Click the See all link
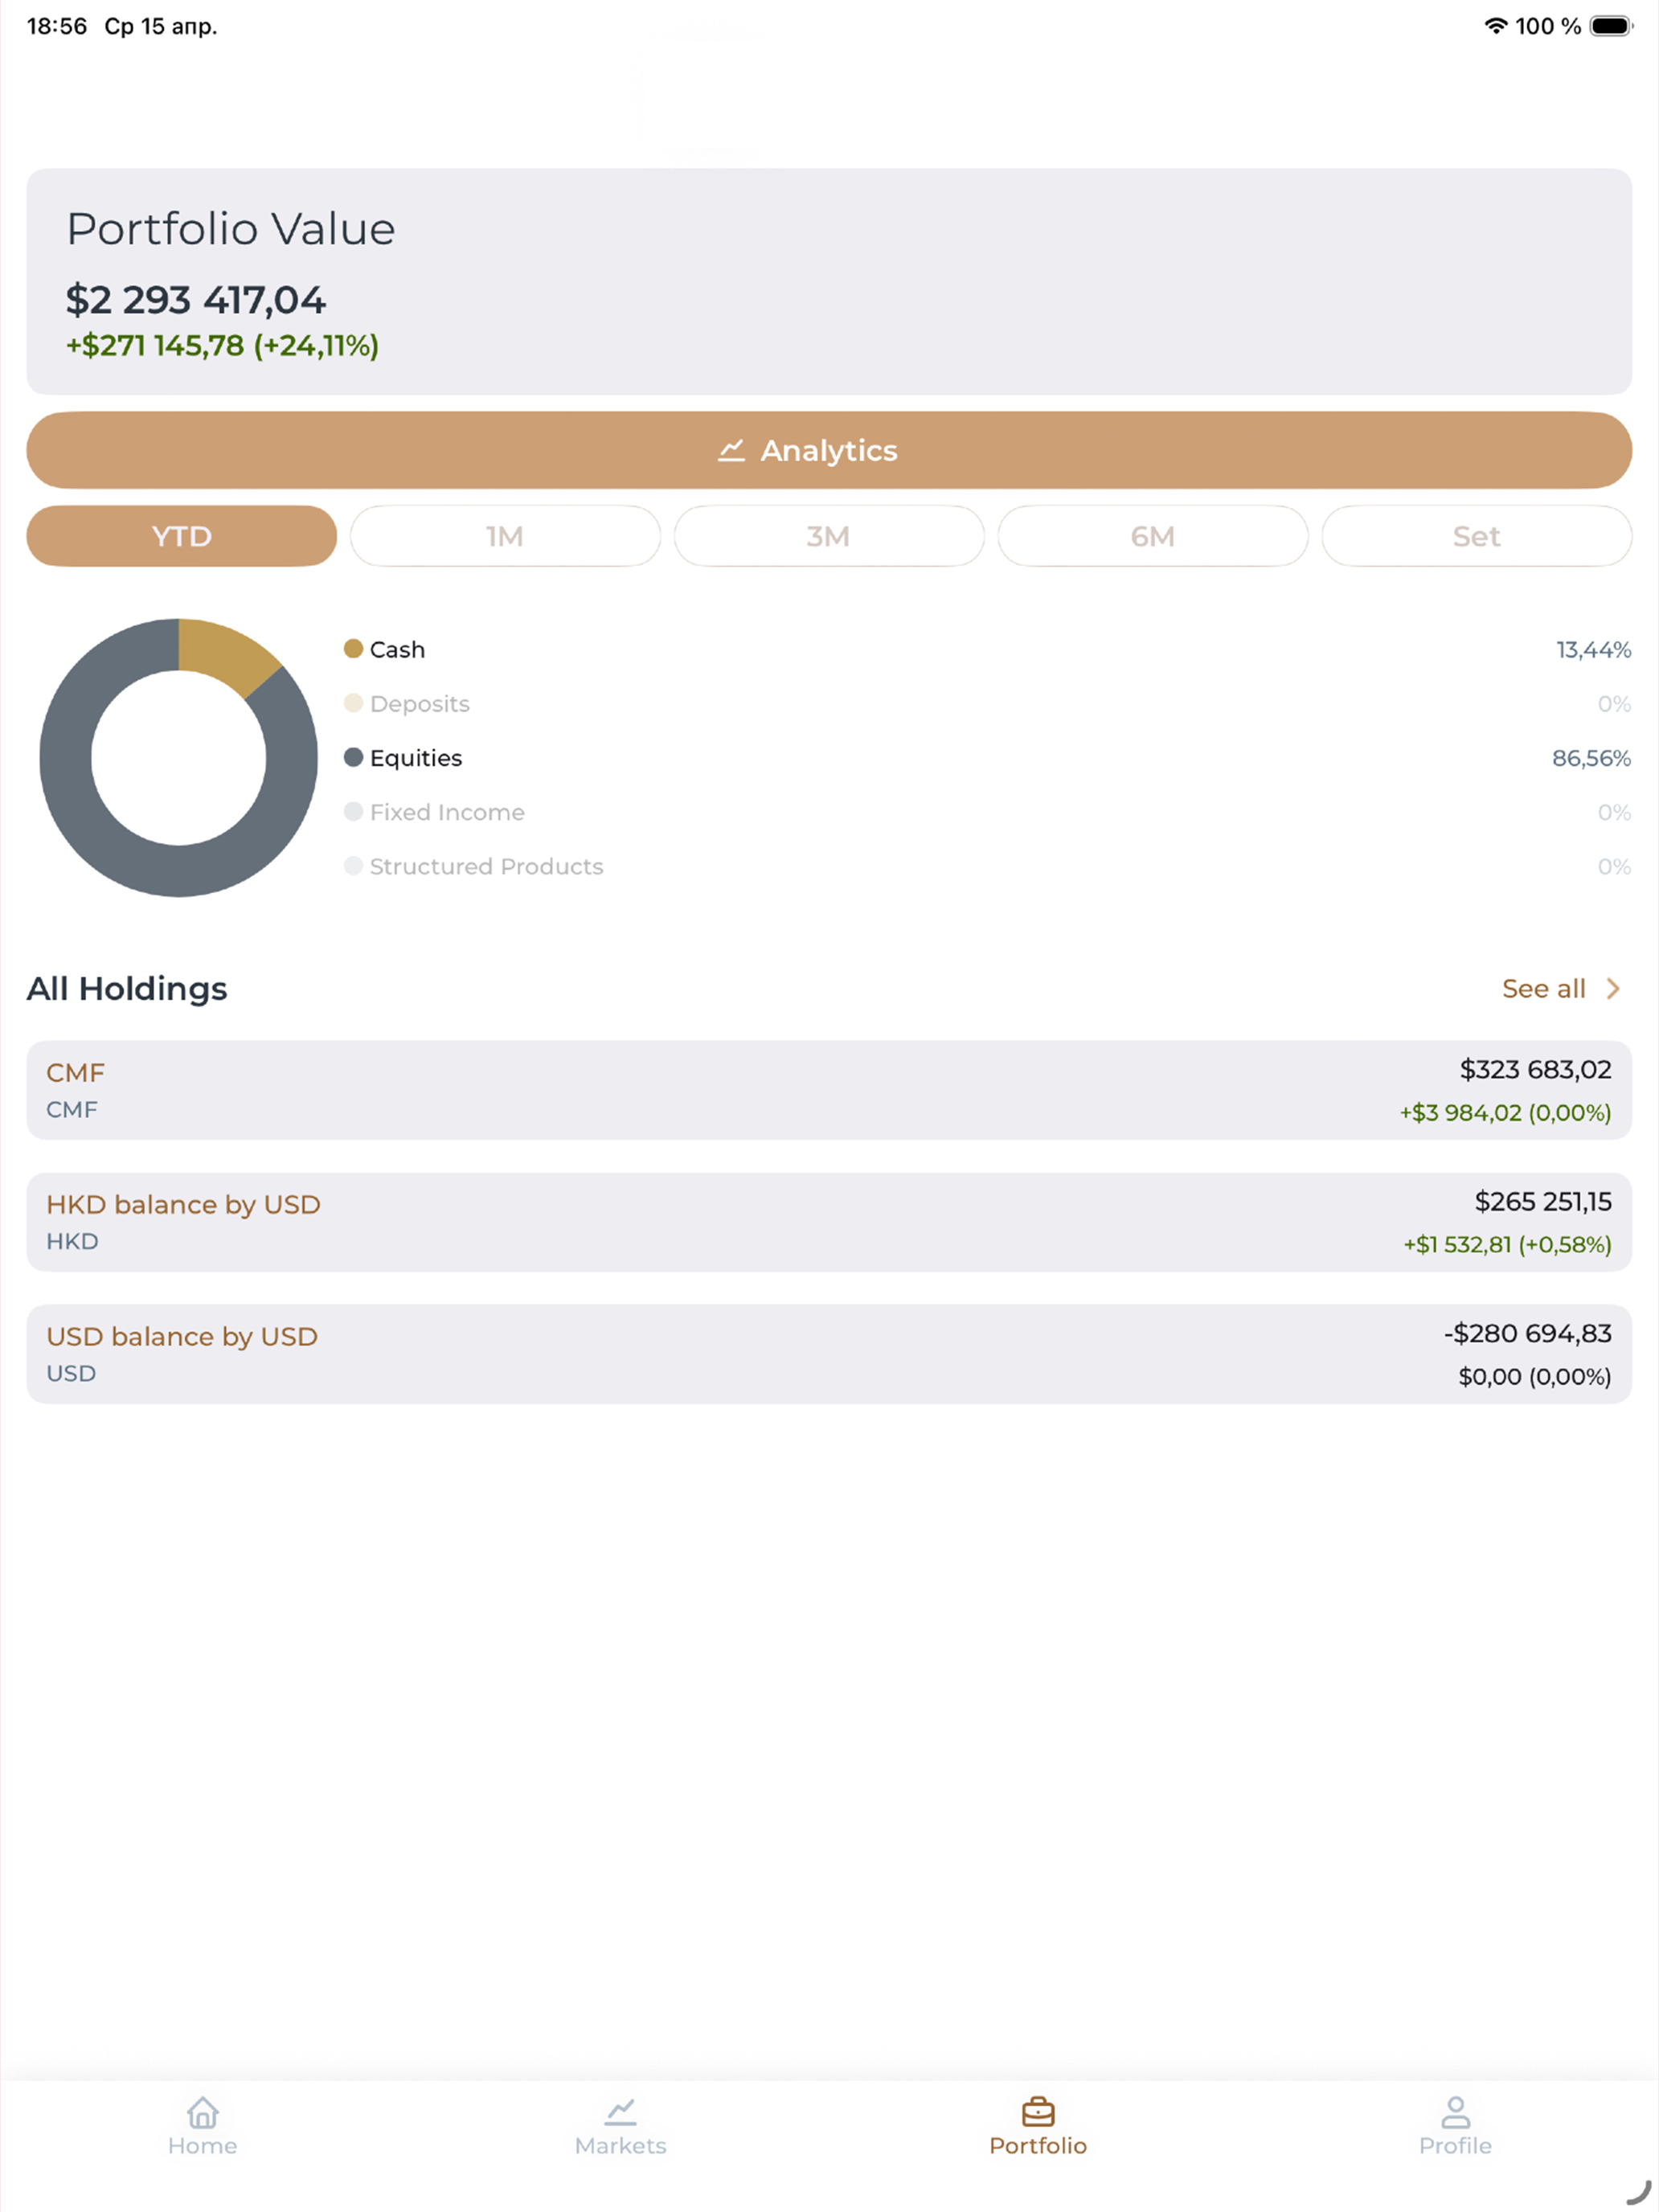Image resolution: width=1659 pixels, height=2212 pixels. click(1543, 989)
